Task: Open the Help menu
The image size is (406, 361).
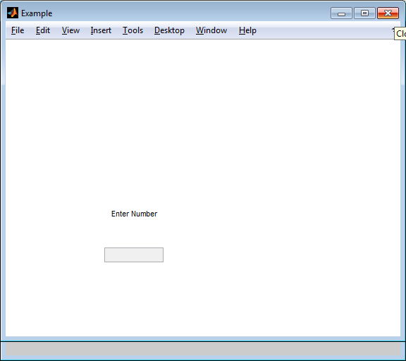Action: click(x=247, y=30)
